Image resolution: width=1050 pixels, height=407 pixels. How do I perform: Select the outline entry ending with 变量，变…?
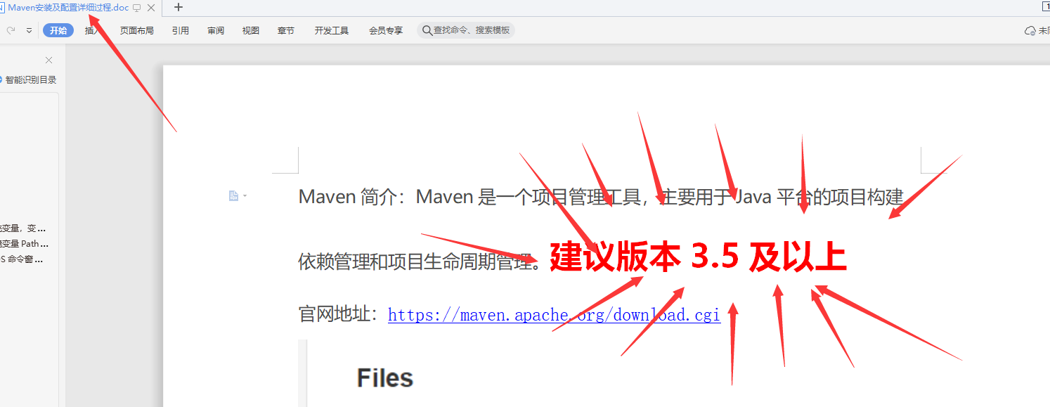(24, 228)
